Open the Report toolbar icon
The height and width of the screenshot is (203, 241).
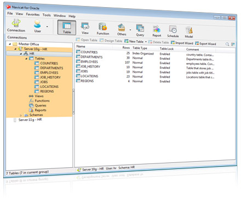[157, 31]
